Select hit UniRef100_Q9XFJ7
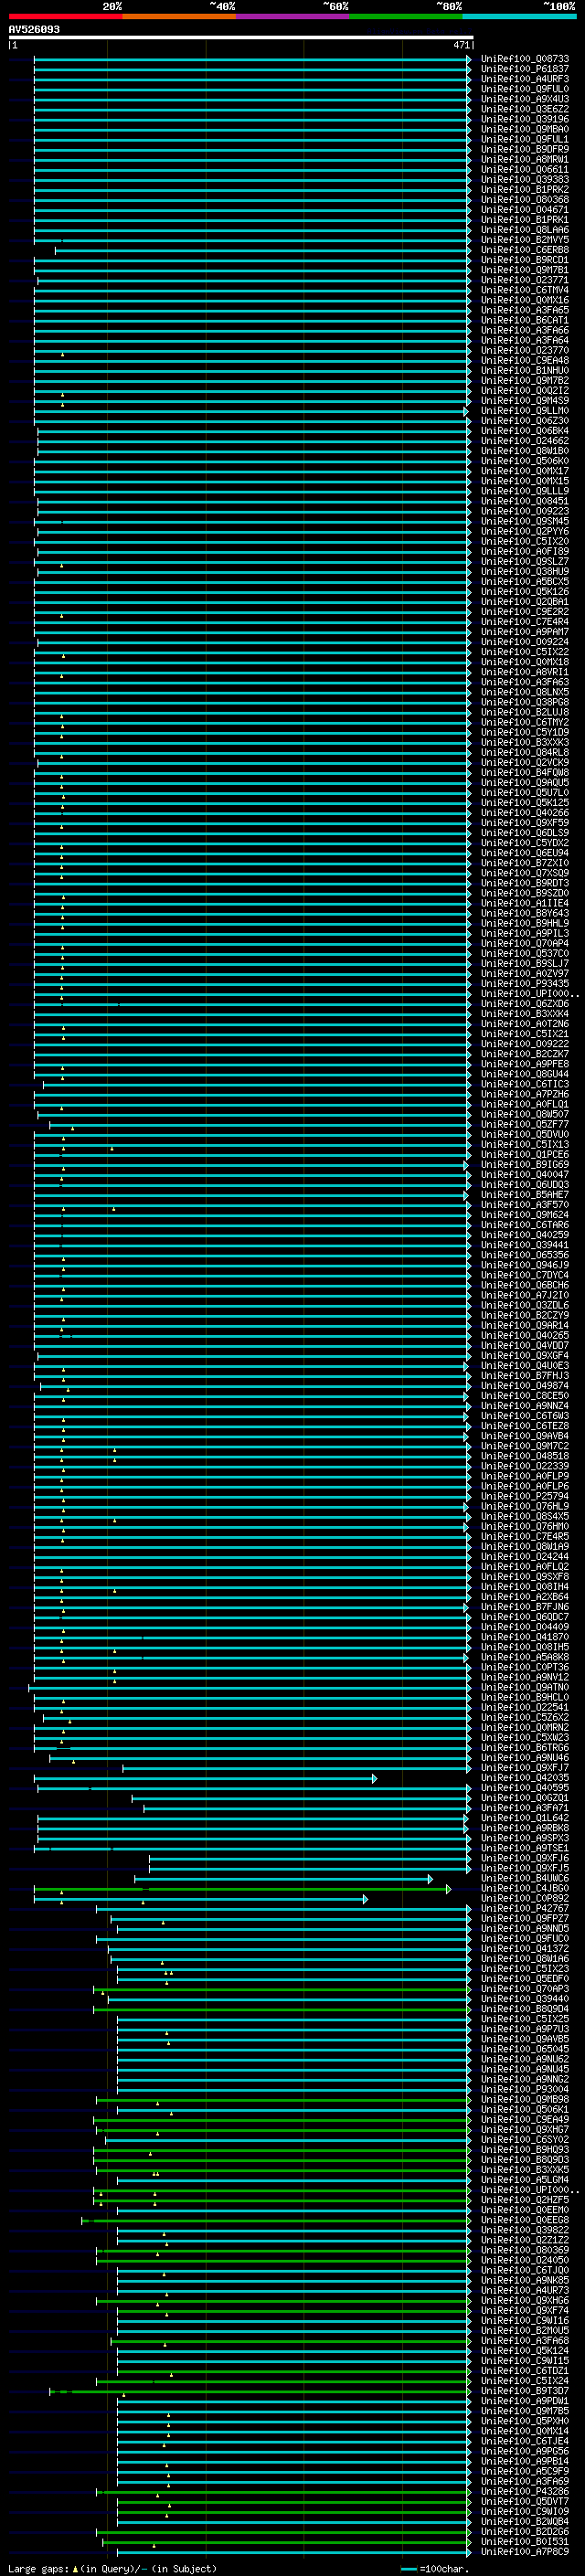 coord(524,1767)
